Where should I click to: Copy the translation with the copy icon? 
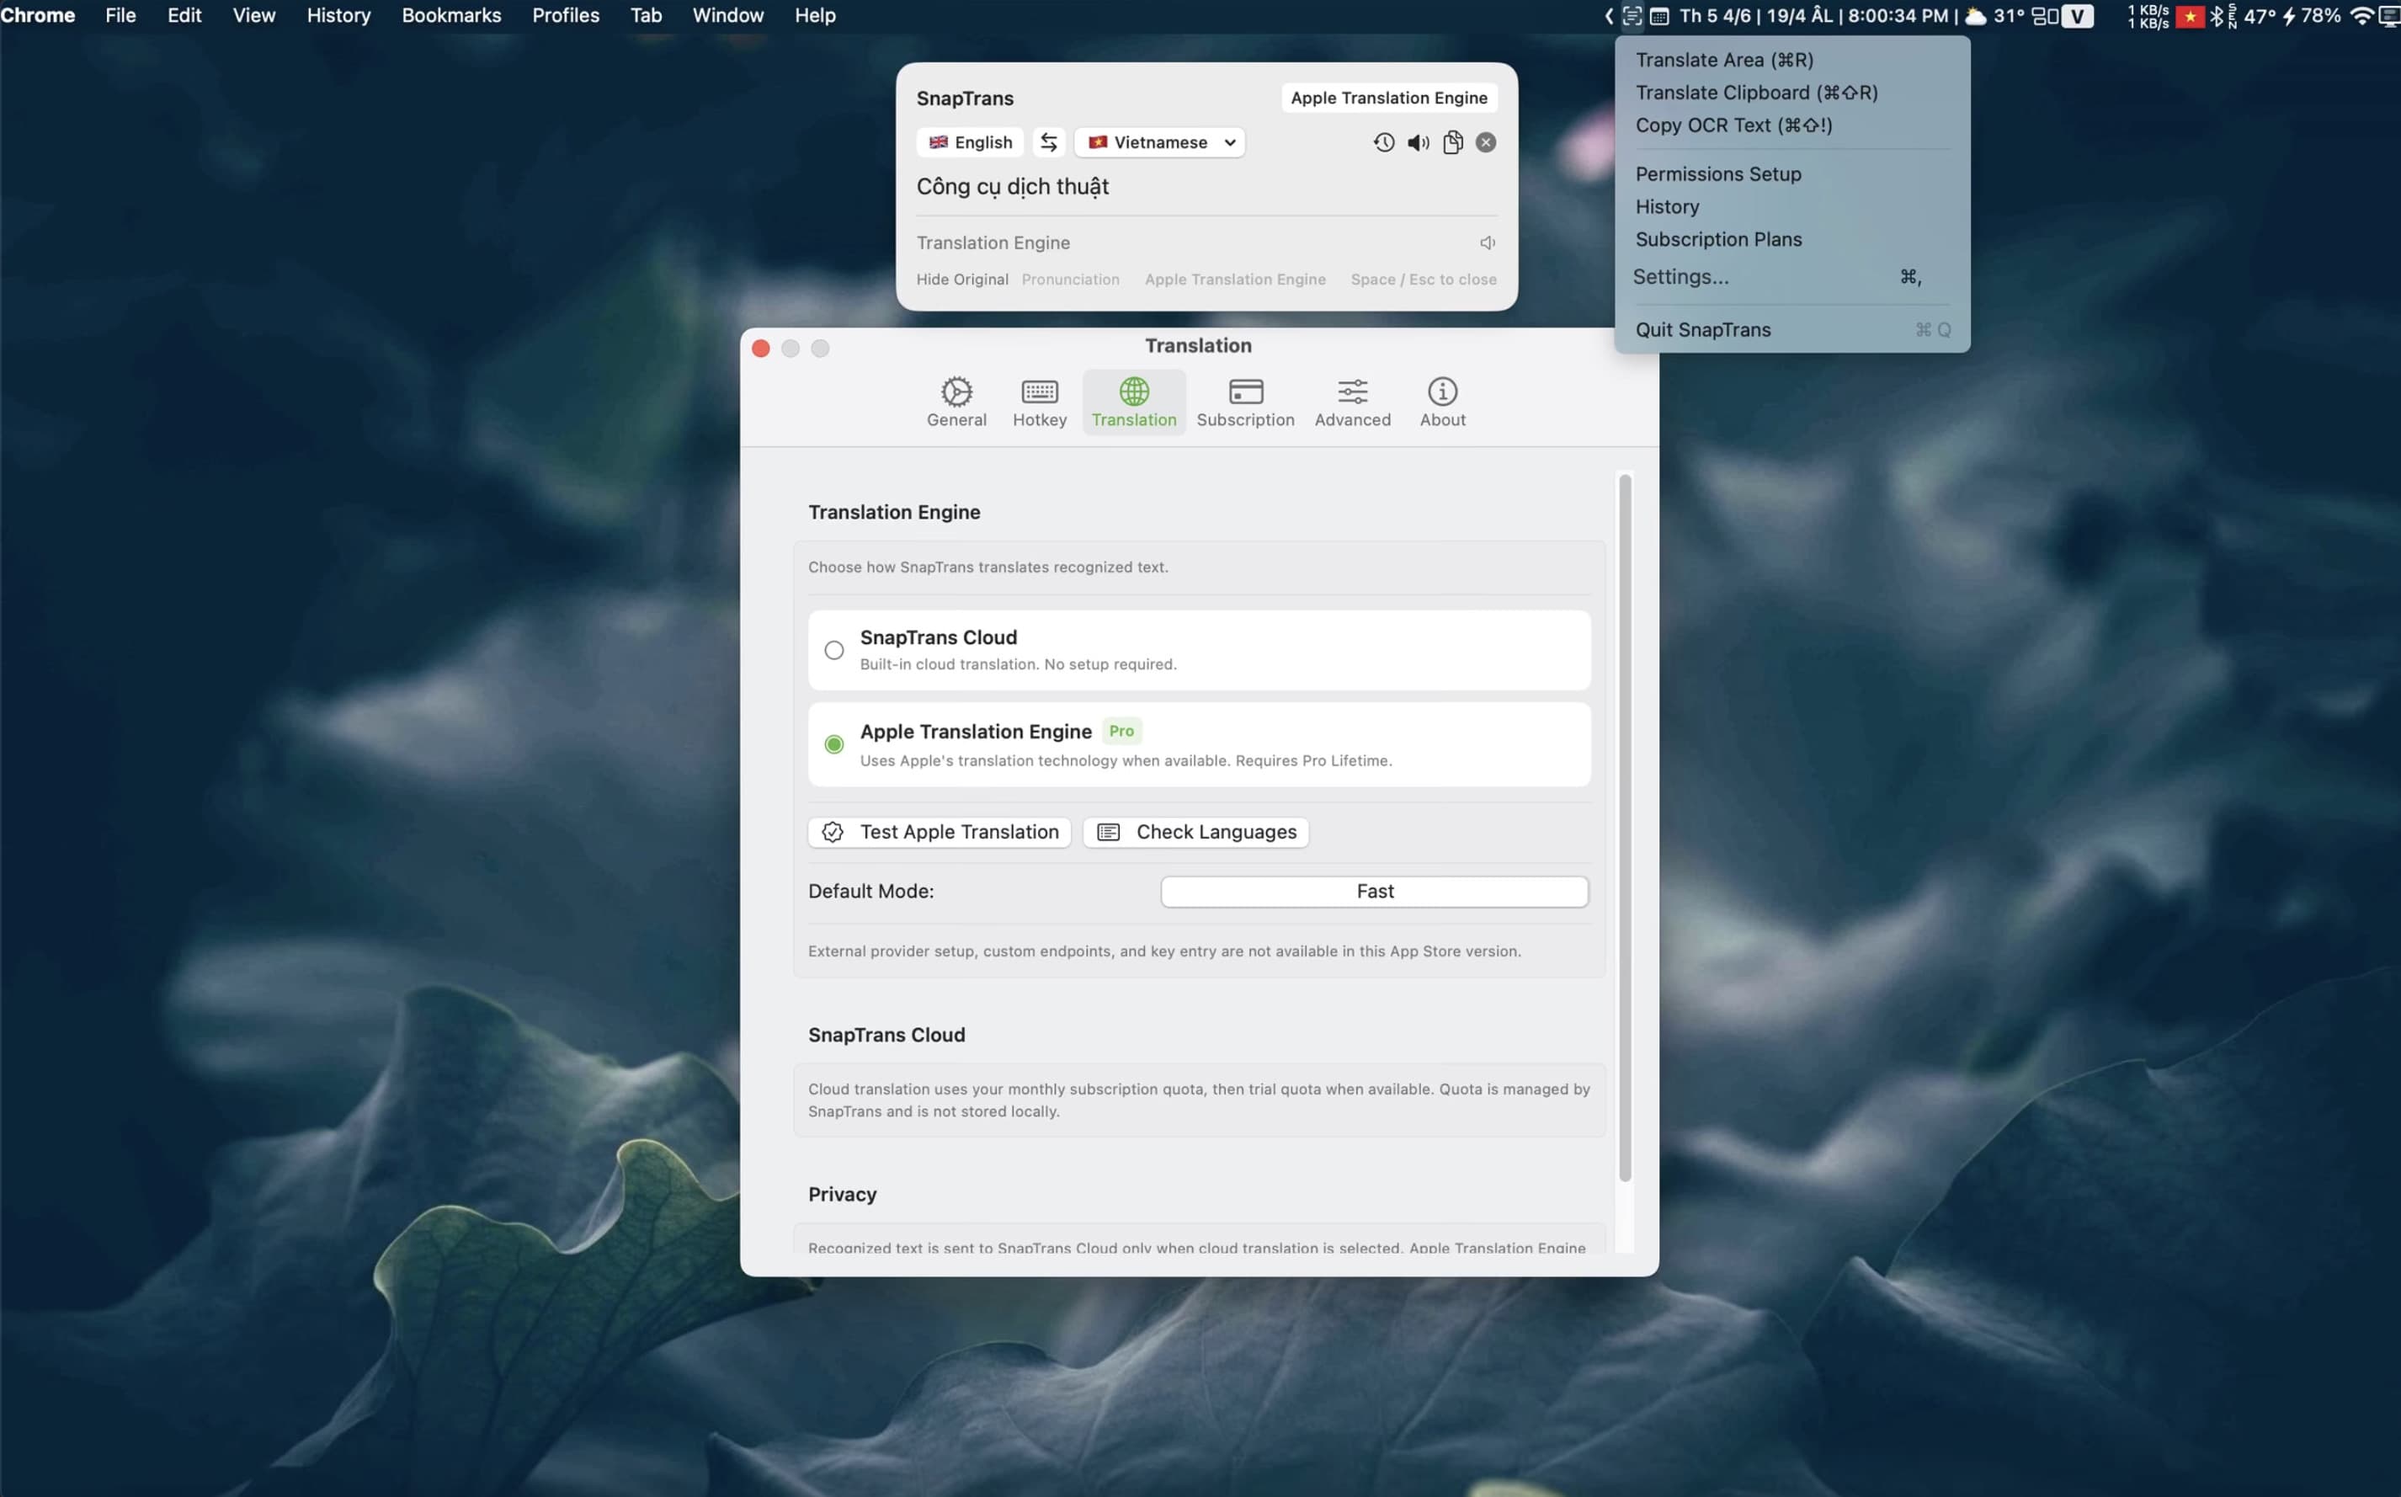point(1452,142)
